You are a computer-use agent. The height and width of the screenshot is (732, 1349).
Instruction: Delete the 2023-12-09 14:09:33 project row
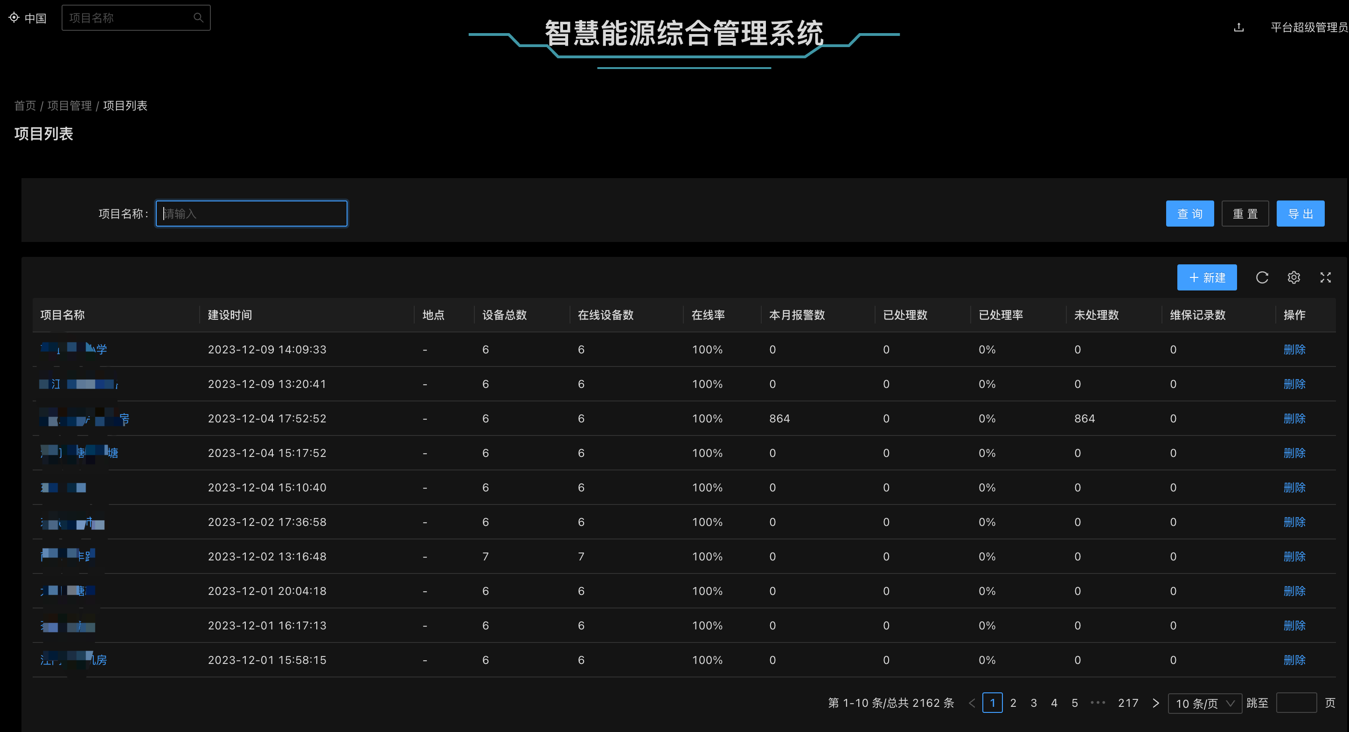pos(1294,349)
